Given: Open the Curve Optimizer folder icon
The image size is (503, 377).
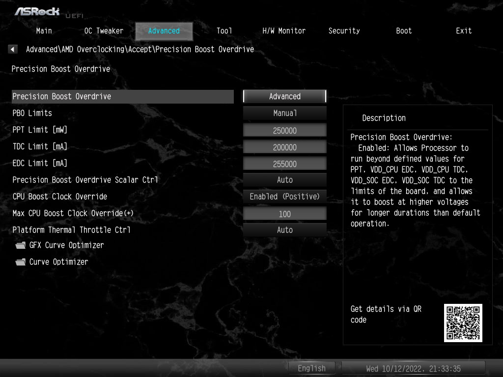Looking at the screenshot, I should pos(21,262).
